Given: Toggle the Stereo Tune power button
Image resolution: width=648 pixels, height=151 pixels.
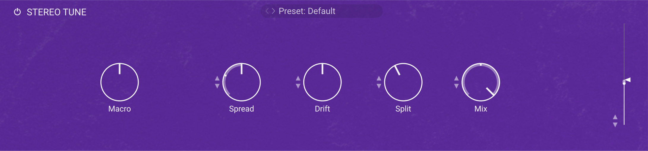Looking at the screenshot, I should tap(18, 12).
